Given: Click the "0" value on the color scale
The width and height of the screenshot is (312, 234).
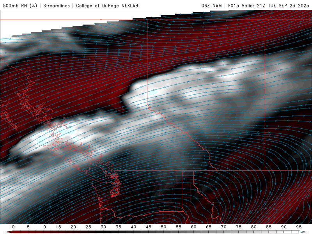Looking at the screenshot, I should point(13,227).
